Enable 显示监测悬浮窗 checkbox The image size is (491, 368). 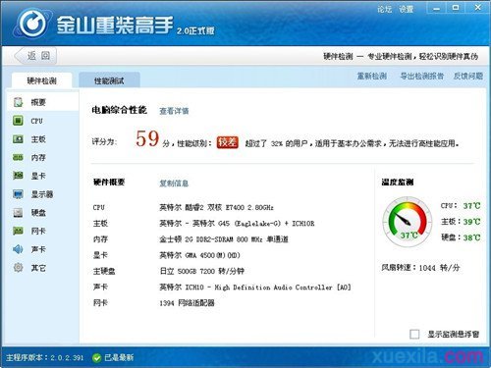(414, 334)
